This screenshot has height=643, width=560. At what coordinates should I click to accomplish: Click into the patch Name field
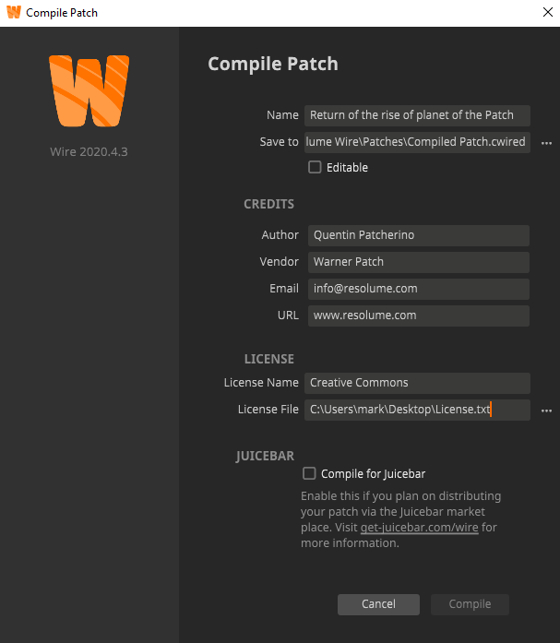(x=417, y=115)
